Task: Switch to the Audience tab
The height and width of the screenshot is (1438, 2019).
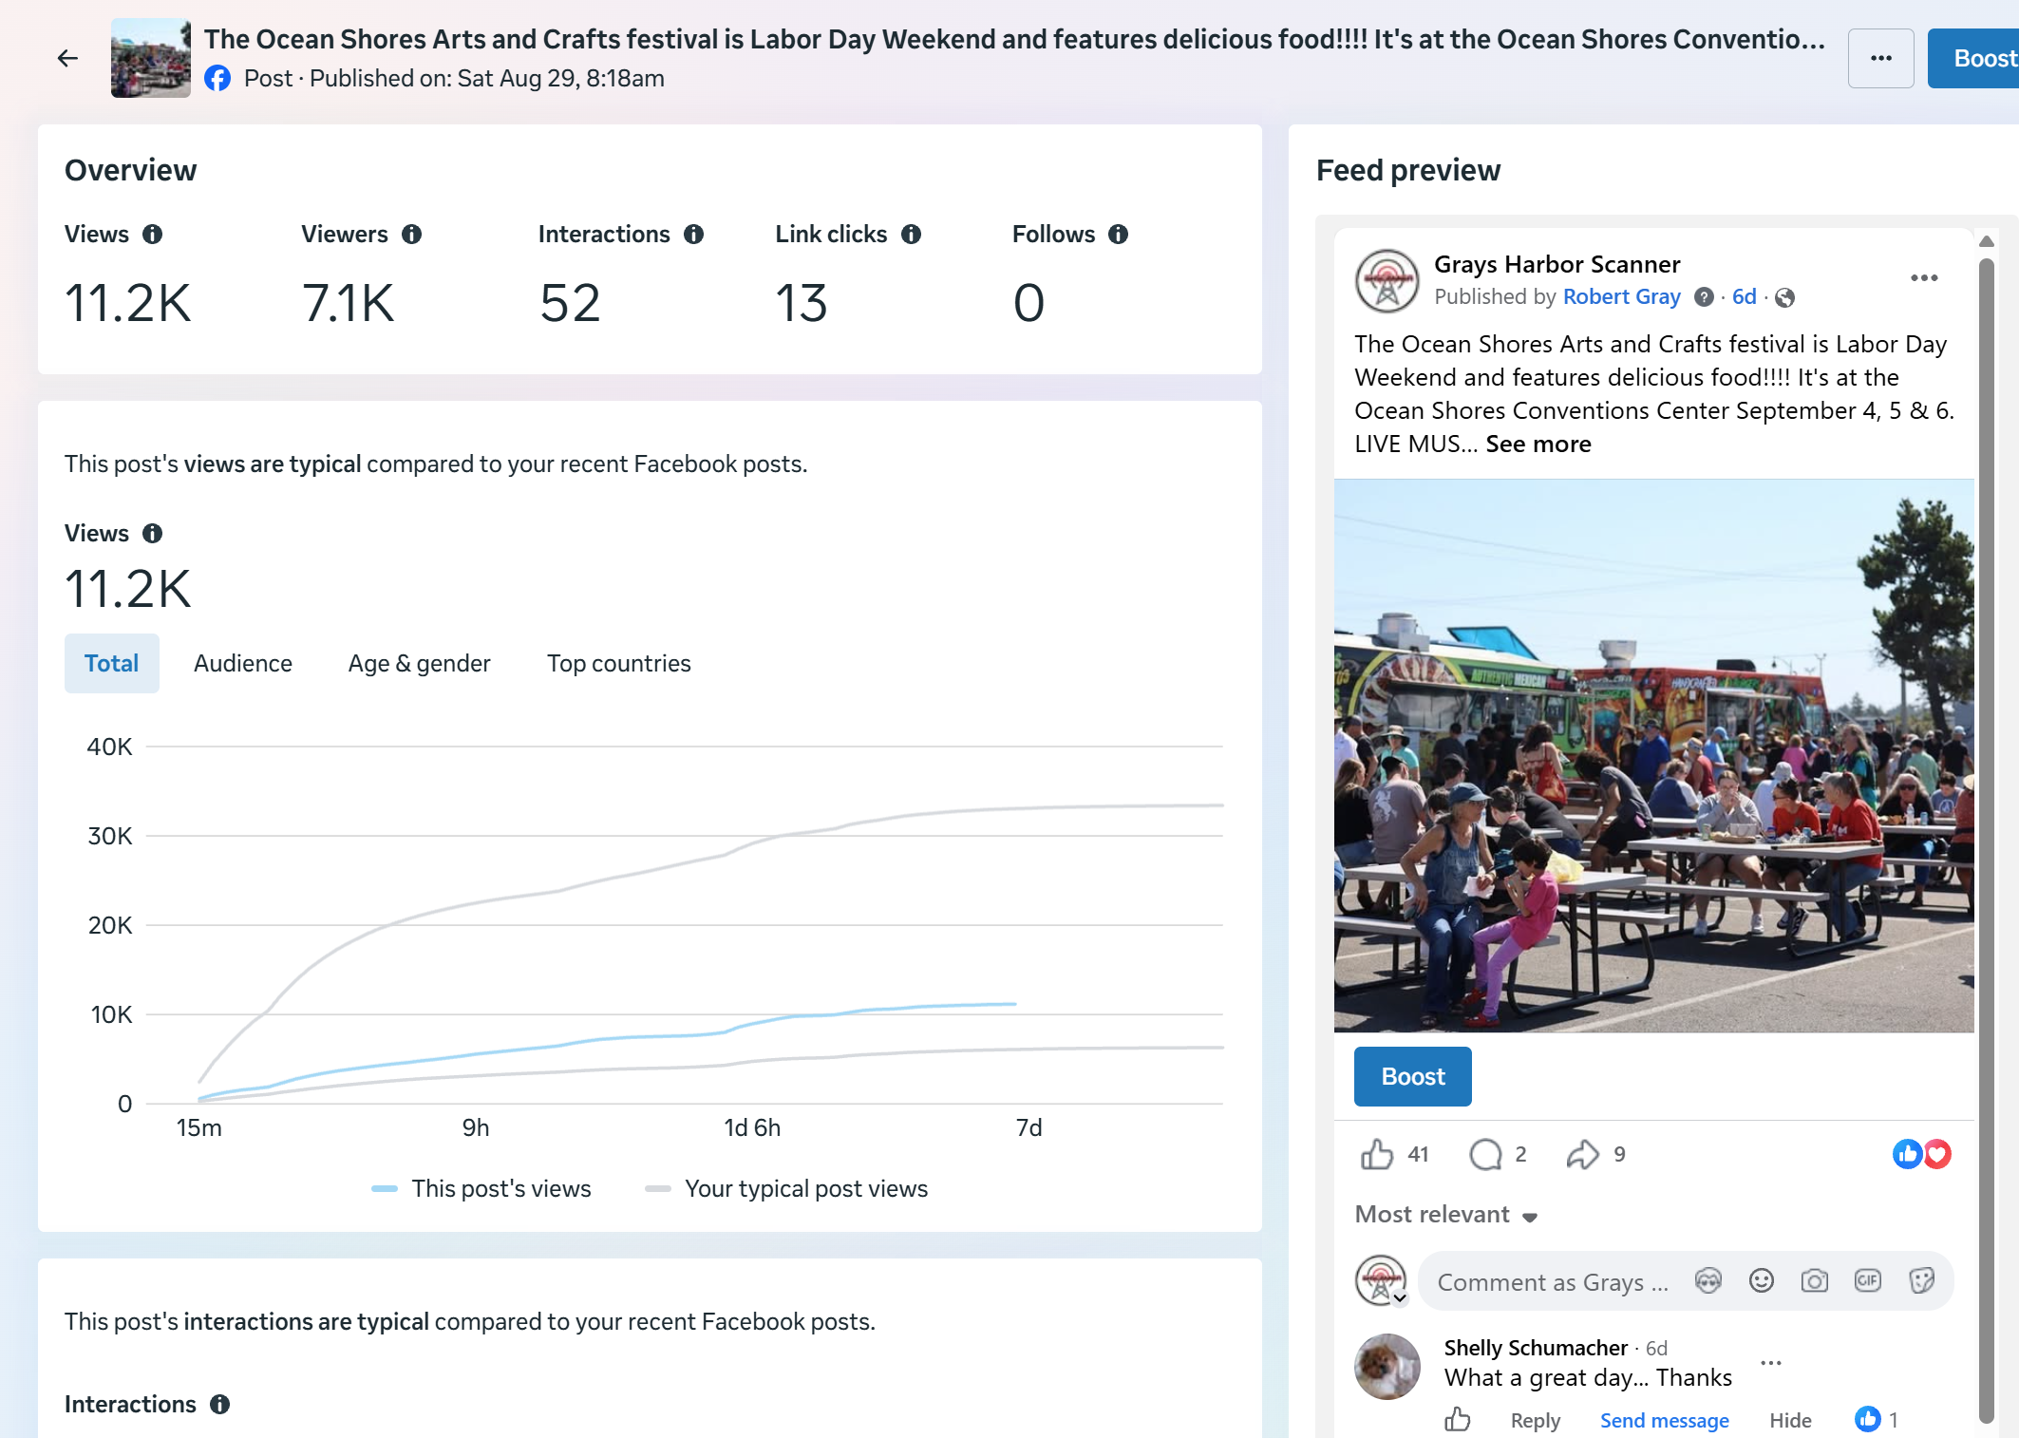Action: point(243,663)
